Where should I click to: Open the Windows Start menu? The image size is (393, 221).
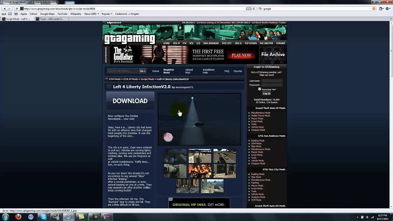5,217
